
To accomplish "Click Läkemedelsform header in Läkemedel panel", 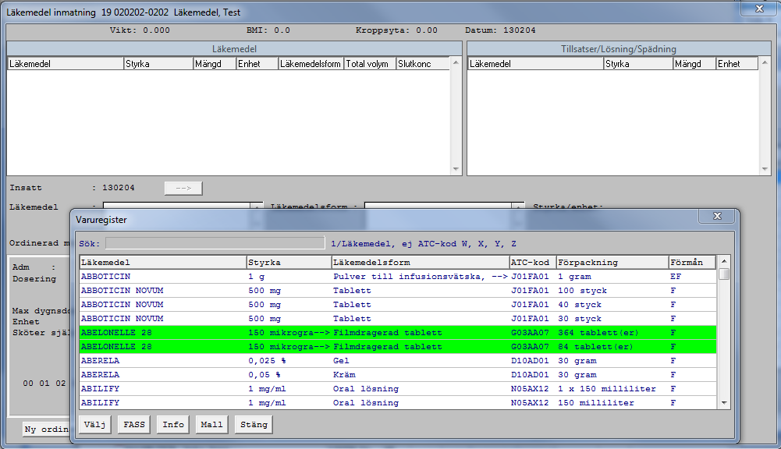I will (311, 64).
